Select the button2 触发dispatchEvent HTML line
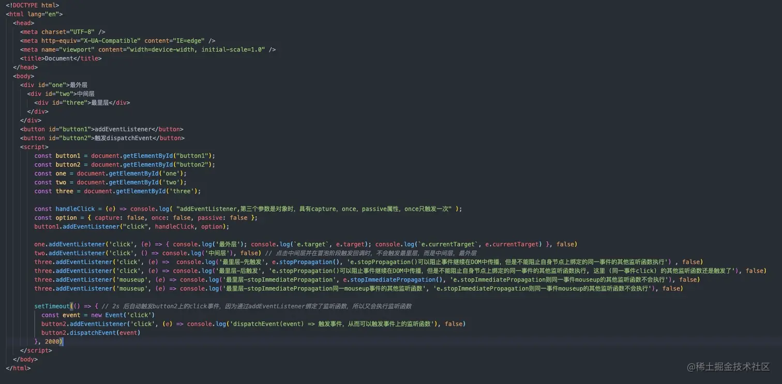This screenshot has width=782, height=384. (102, 138)
